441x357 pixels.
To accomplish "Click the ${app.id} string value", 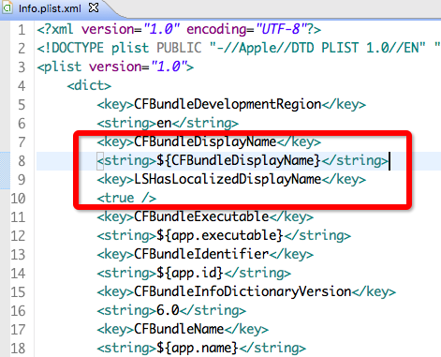I will pos(190,273).
